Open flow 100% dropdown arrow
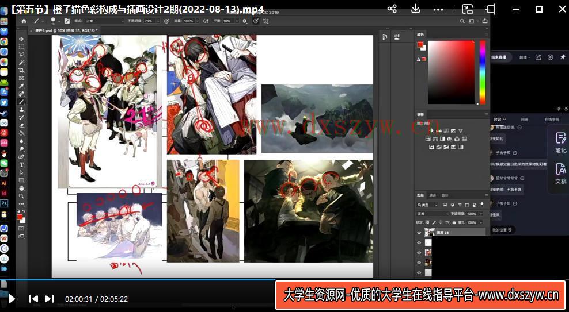 tap(198, 21)
